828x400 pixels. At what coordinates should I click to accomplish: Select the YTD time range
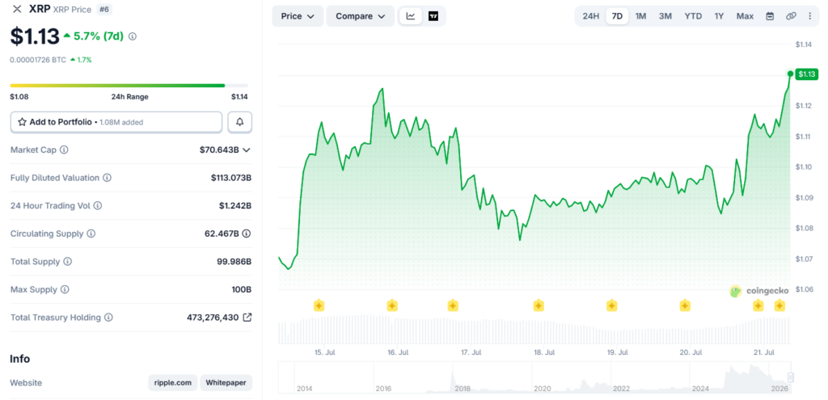(693, 16)
